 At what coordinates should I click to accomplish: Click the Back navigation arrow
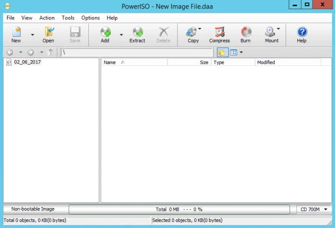point(10,52)
